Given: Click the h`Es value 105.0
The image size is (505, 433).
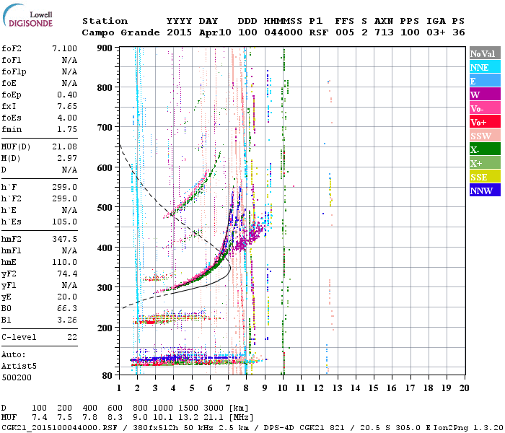Looking at the screenshot, I should (x=64, y=222).
